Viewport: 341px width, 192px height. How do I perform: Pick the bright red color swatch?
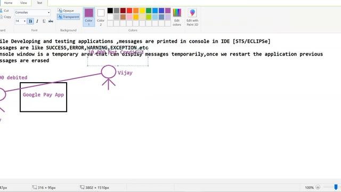pos(129,11)
